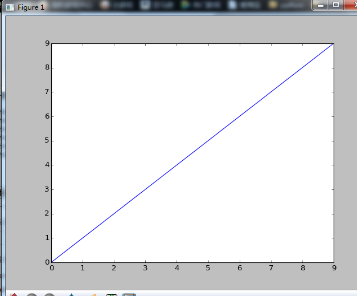
Task: Minimize the Figure 1 window
Action: (321, 5)
